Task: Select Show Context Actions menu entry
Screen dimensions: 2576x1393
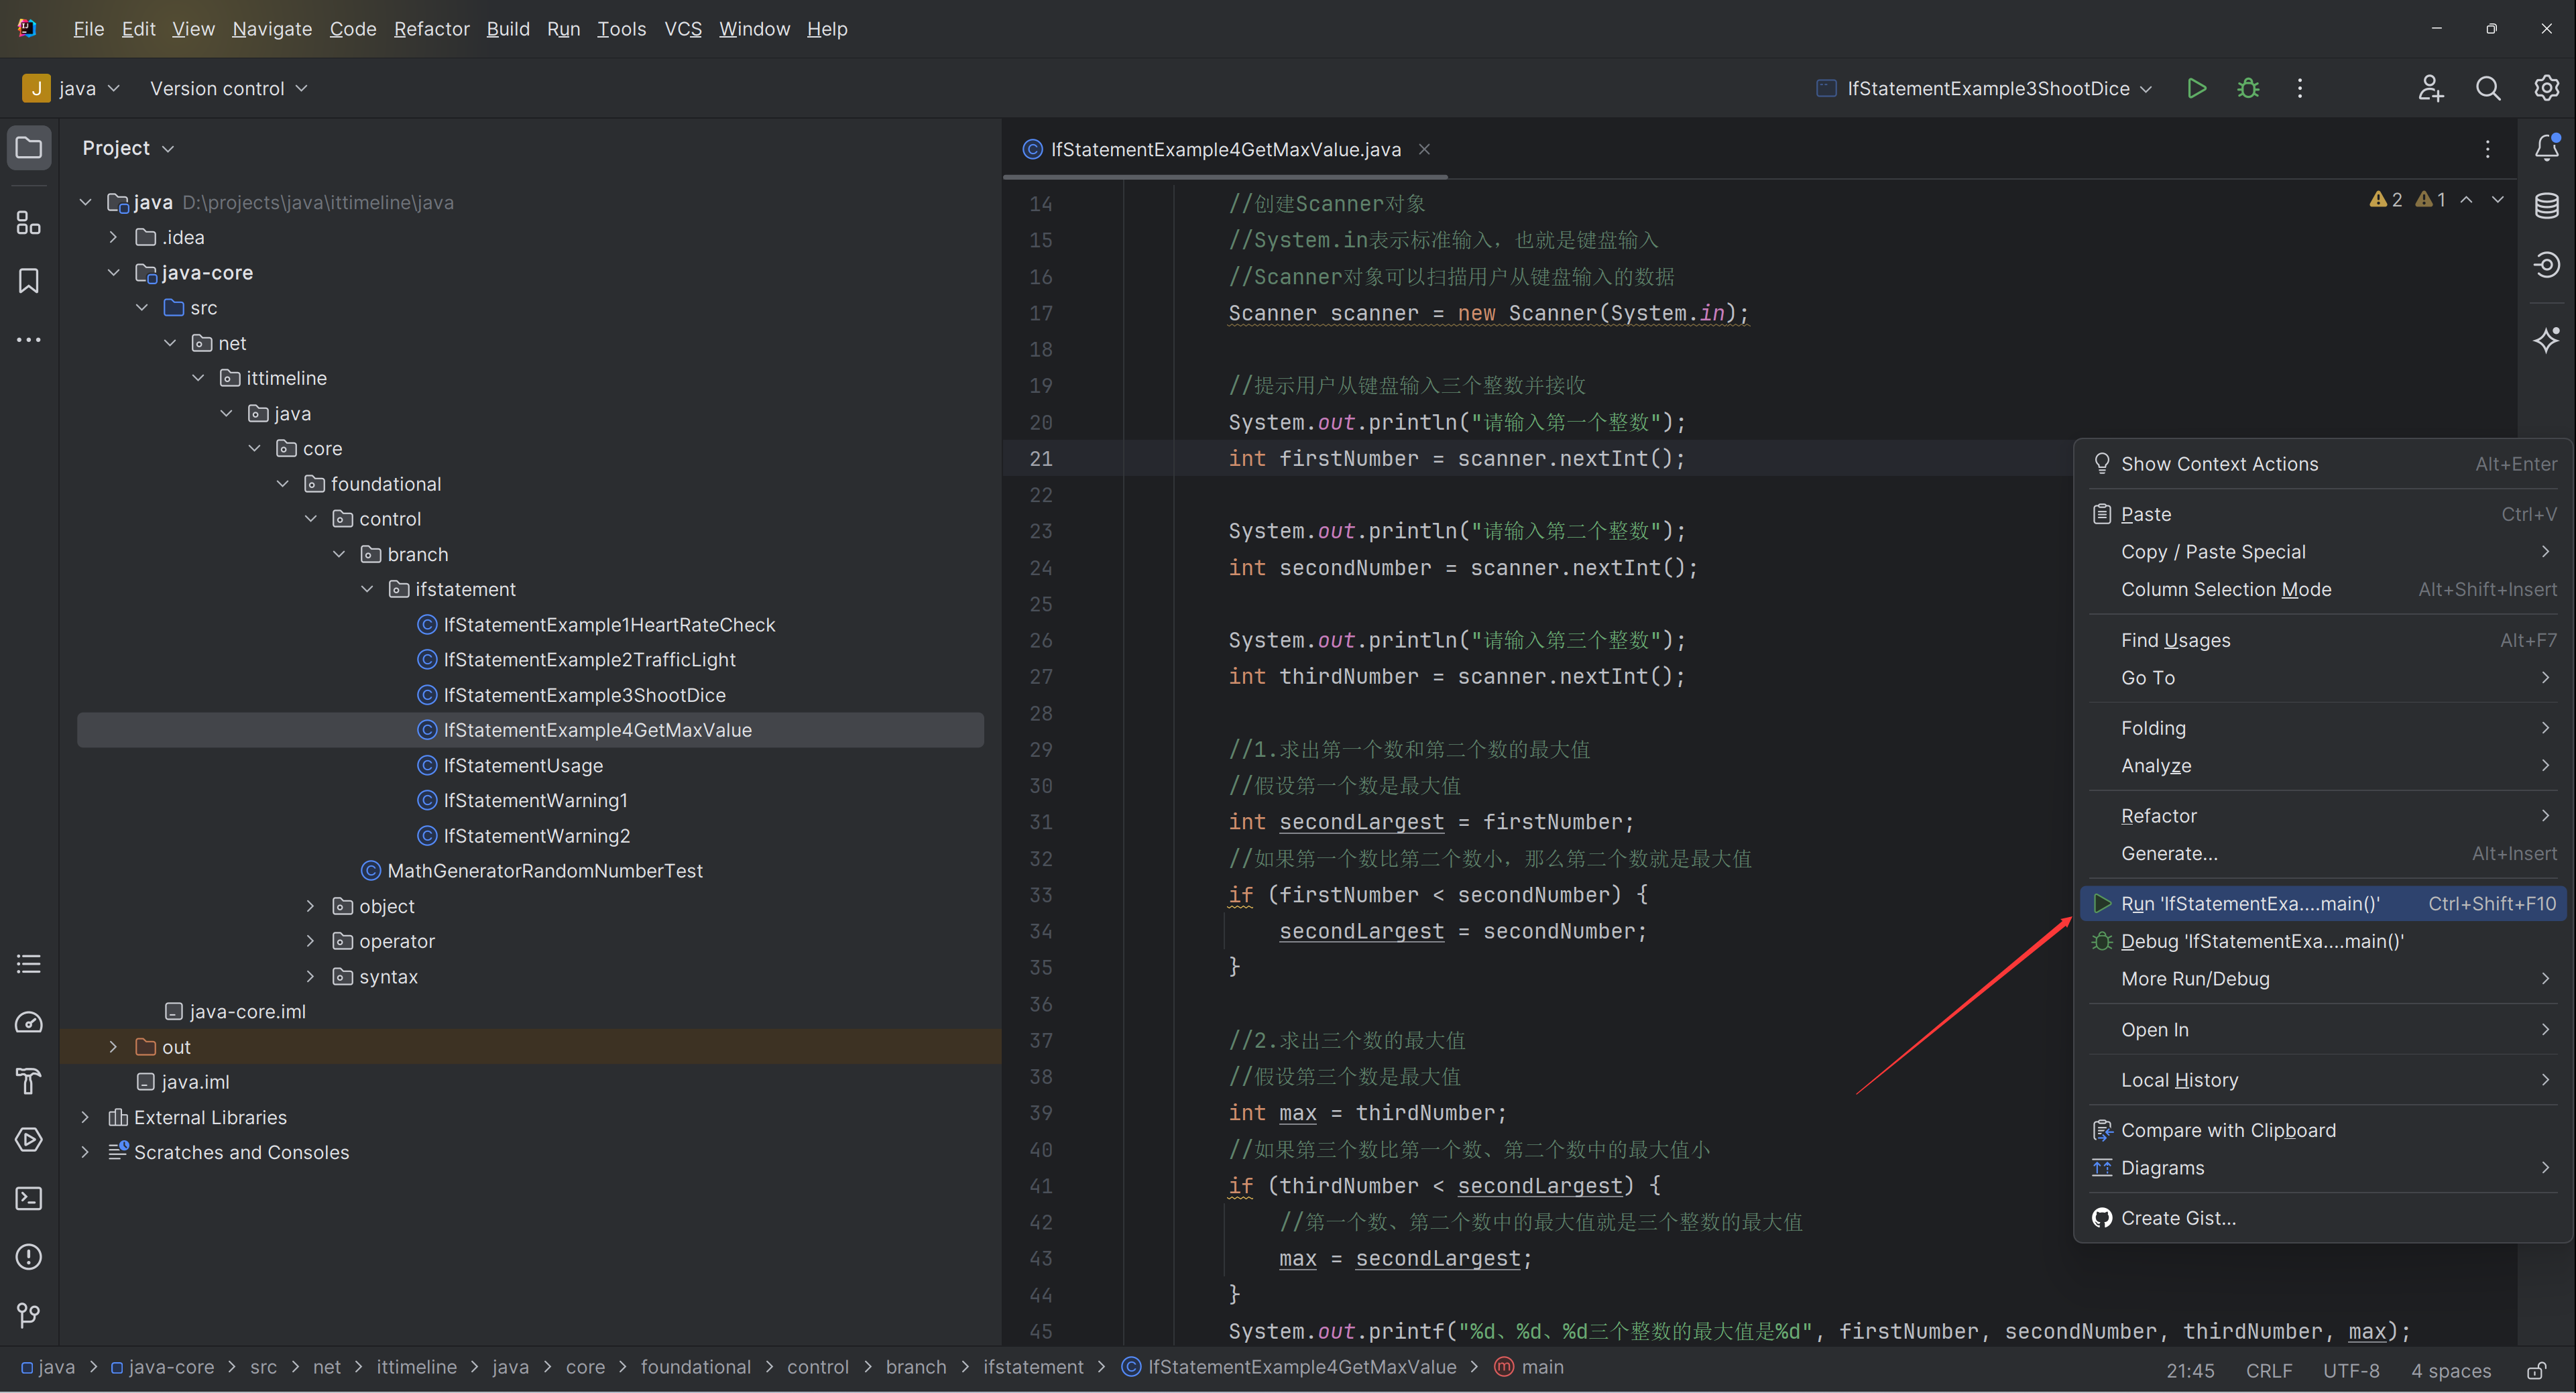Action: click(x=2323, y=464)
